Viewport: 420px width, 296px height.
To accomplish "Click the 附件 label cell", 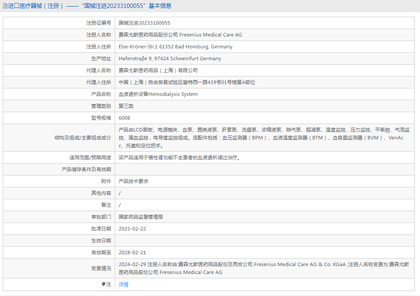I will [x=59, y=181].
